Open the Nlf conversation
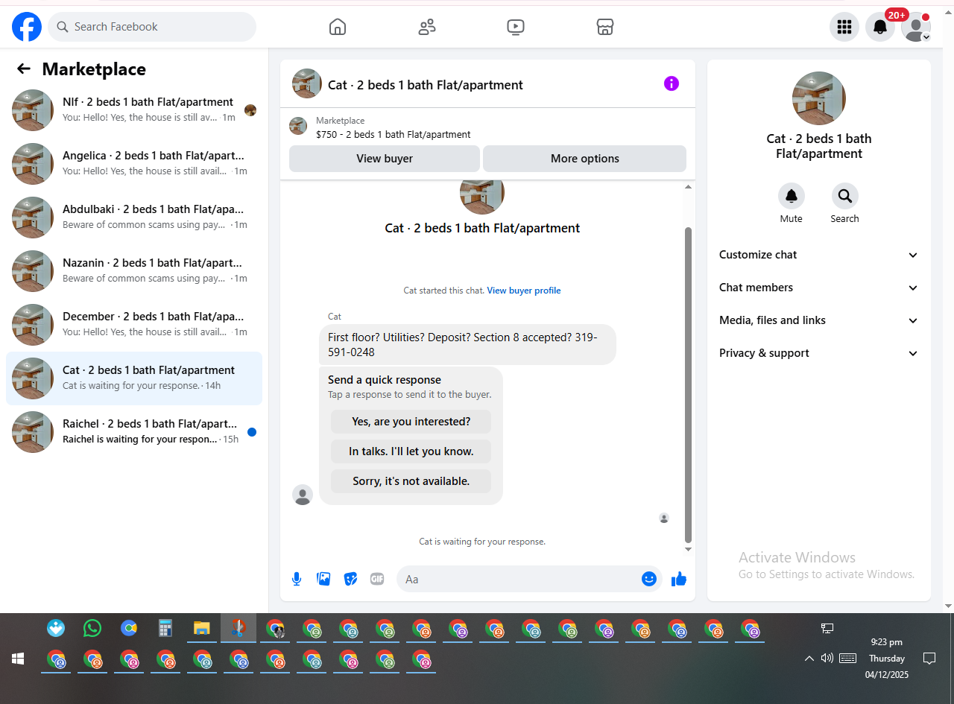 (134, 110)
